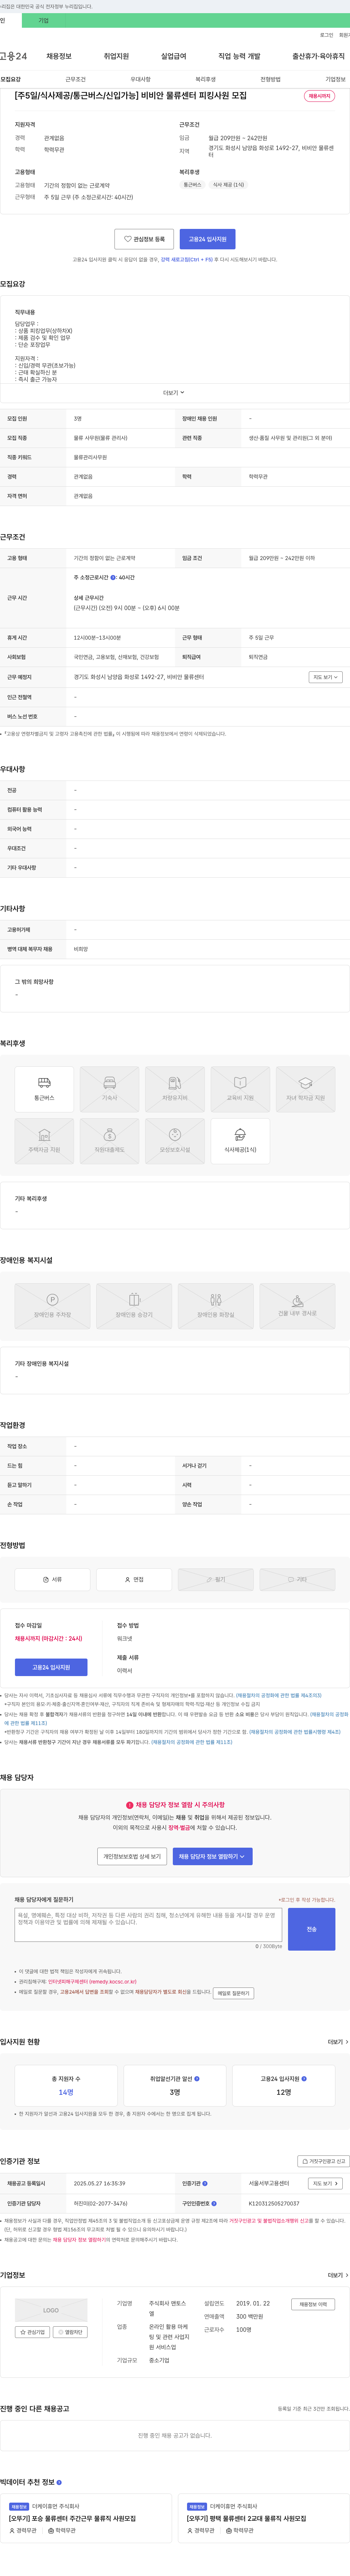Open info icon next to 빅데이터 추천 정보

point(59,2482)
